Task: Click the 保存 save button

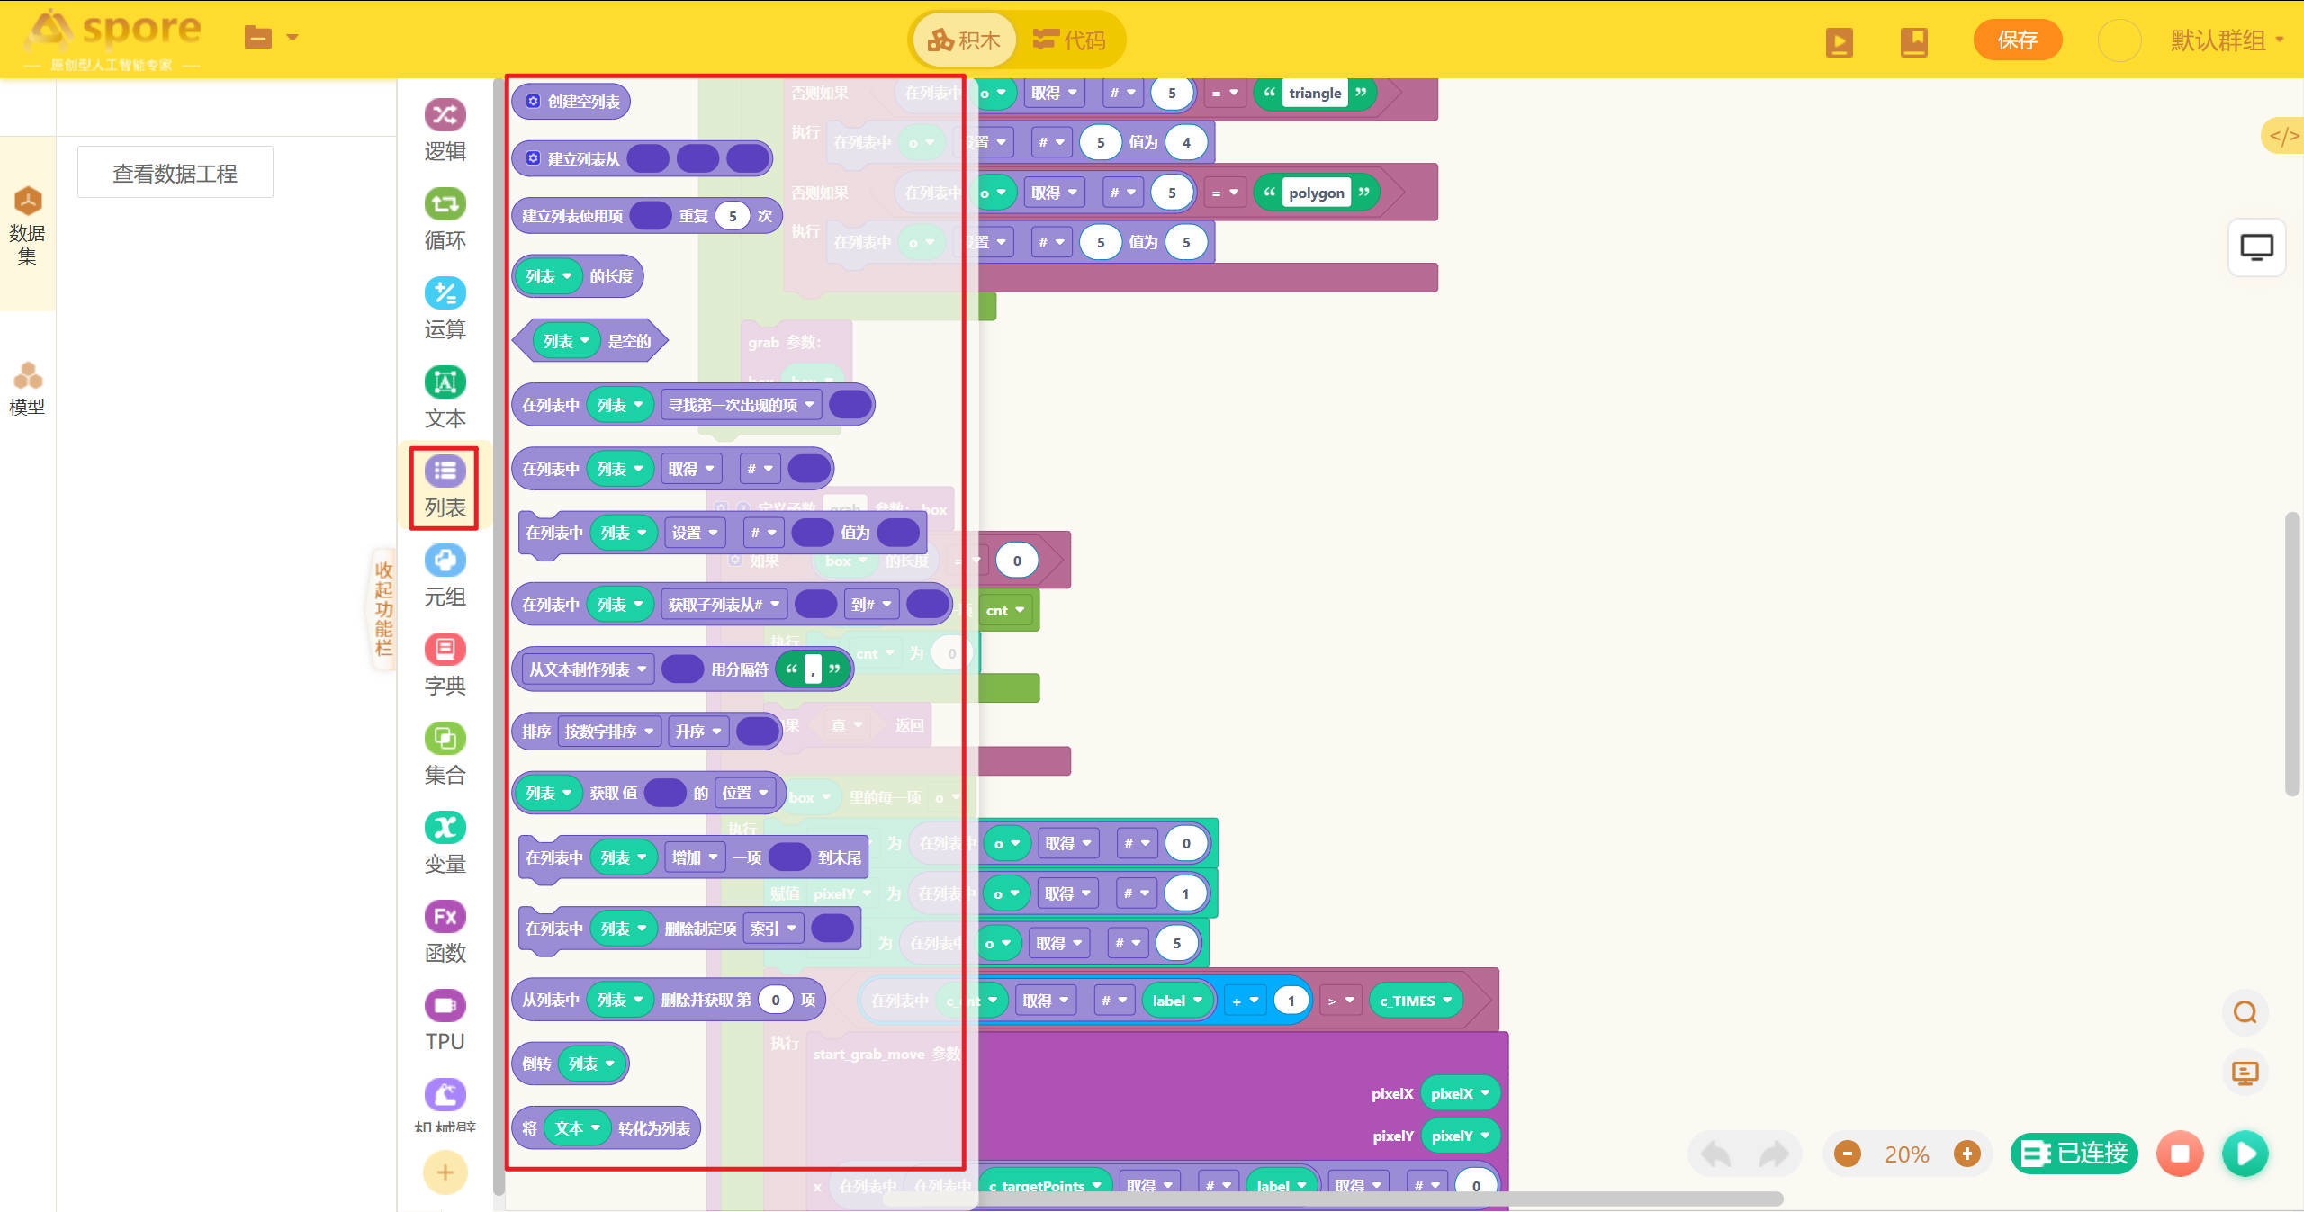Action: tap(2017, 40)
